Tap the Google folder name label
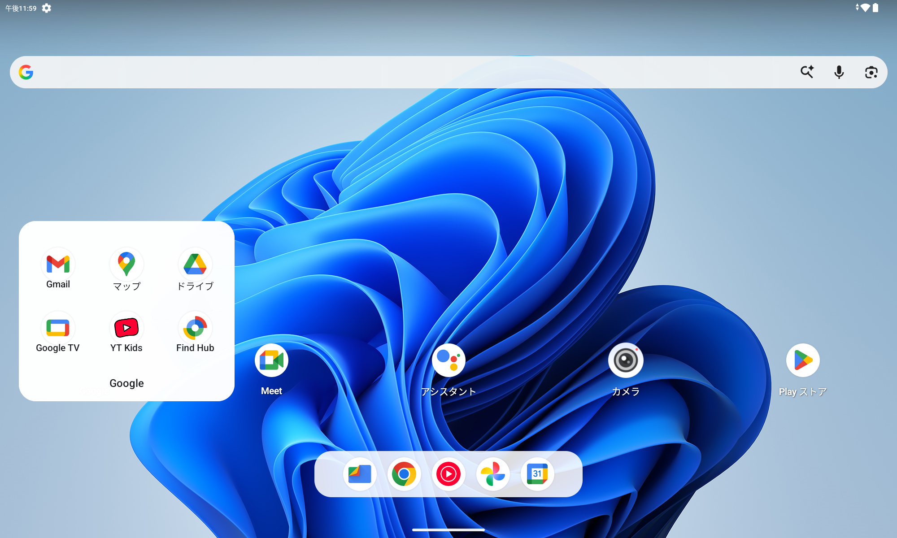Screen dimensions: 897x538 click(126, 383)
